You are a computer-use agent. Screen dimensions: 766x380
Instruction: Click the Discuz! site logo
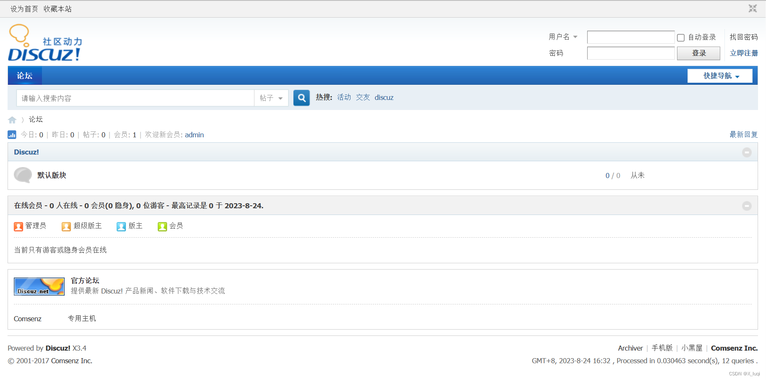(45, 43)
